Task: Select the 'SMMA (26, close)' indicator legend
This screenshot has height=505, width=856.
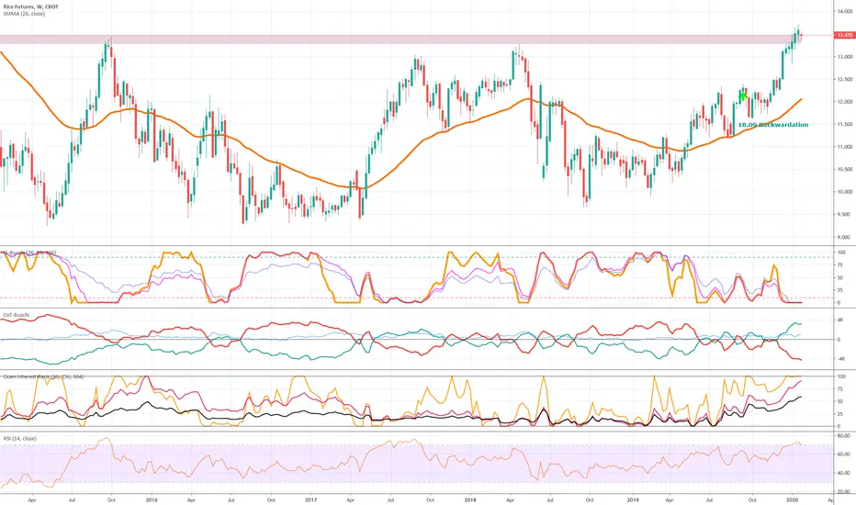Action: point(24,14)
